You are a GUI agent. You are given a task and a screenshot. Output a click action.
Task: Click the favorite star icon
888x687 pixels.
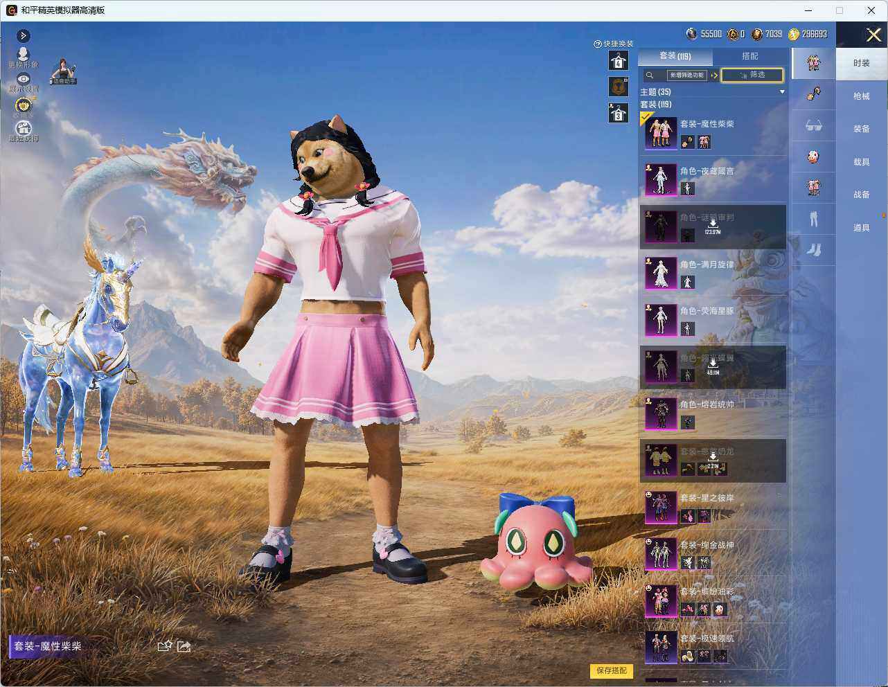click(x=164, y=646)
